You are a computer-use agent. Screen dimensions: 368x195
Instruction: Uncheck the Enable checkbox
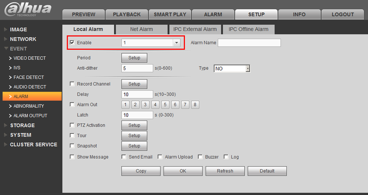point(72,42)
